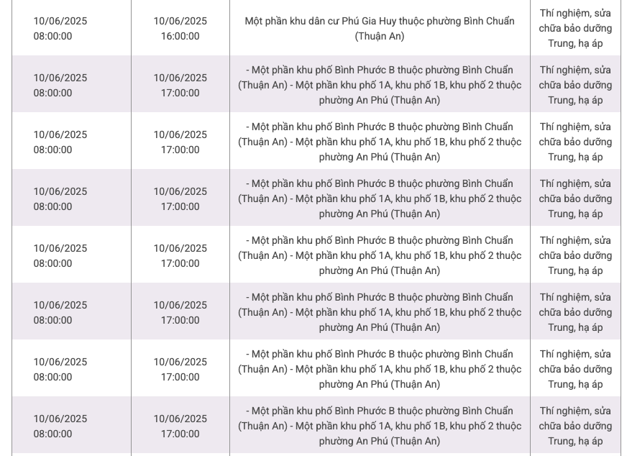
Task: Select start time in the last visible row
Action: pos(60,426)
